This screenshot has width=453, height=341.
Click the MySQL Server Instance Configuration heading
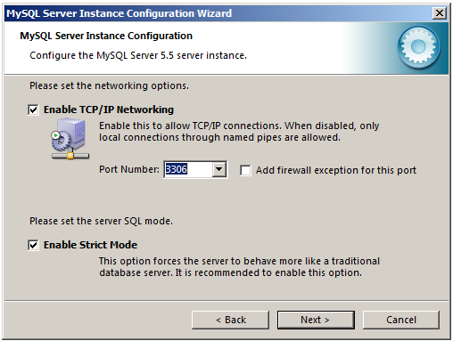pyautogui.click(x=106, y=36)
